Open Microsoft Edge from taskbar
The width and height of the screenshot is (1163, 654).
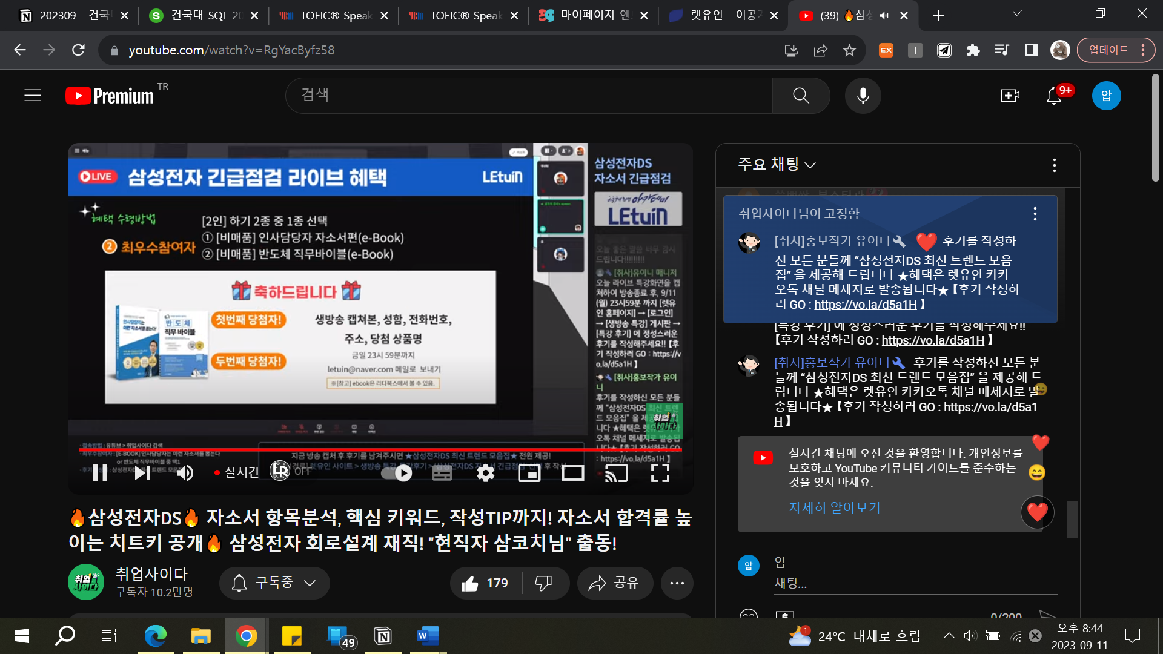click(156, 636)
